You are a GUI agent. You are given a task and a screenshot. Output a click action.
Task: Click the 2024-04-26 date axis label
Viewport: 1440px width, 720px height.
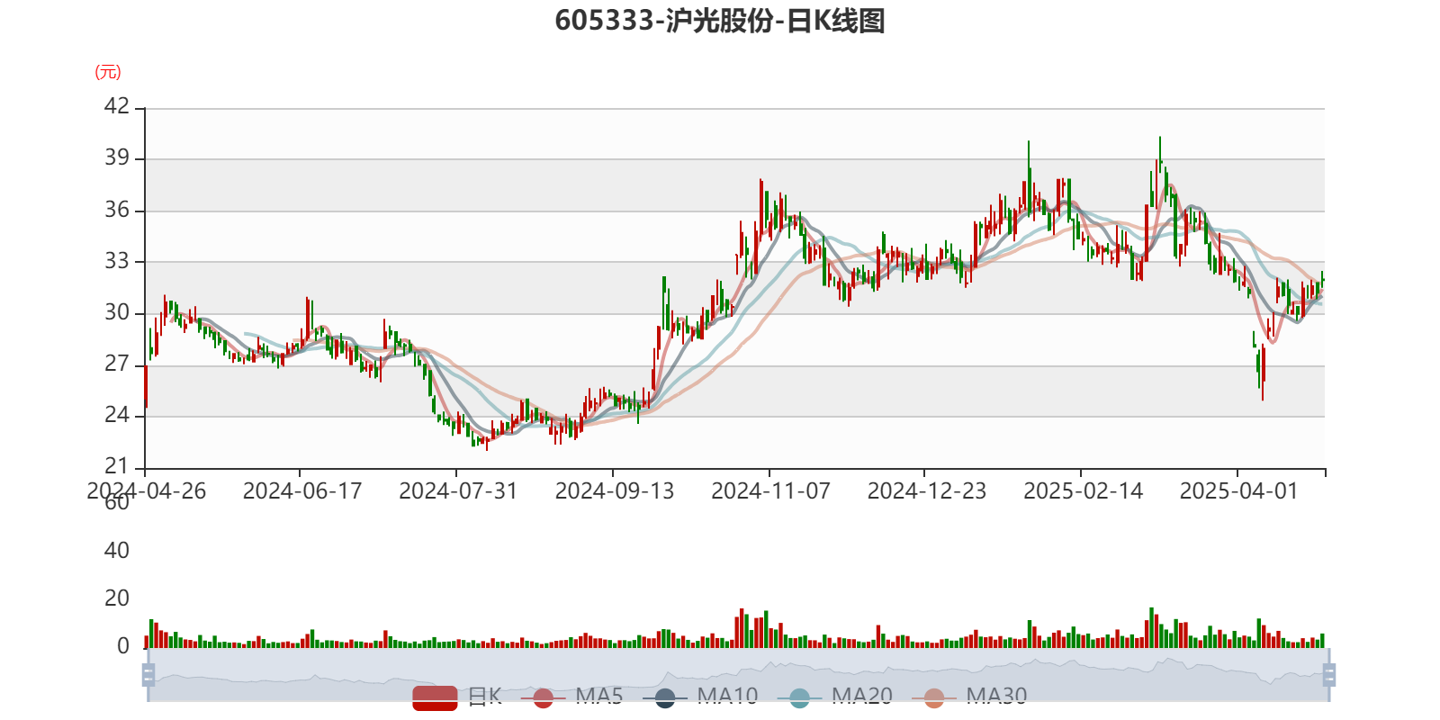point(146,491)
